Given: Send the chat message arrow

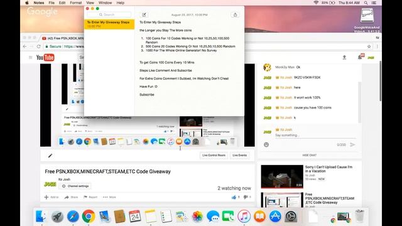Looking at the screenshot, I should [352, 144].
